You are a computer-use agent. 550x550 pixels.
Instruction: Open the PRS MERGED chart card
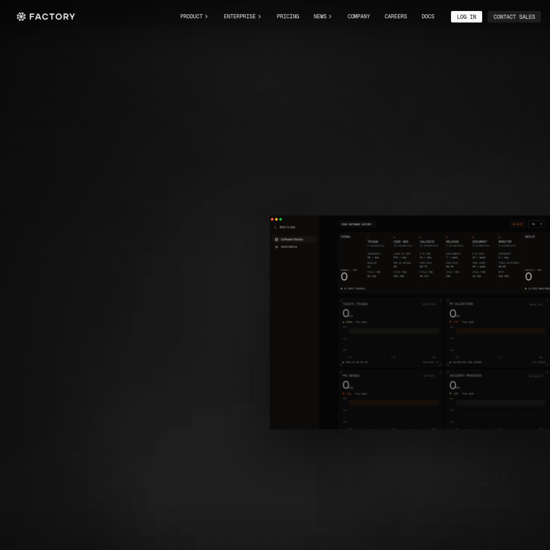click(x=391, y=400)
